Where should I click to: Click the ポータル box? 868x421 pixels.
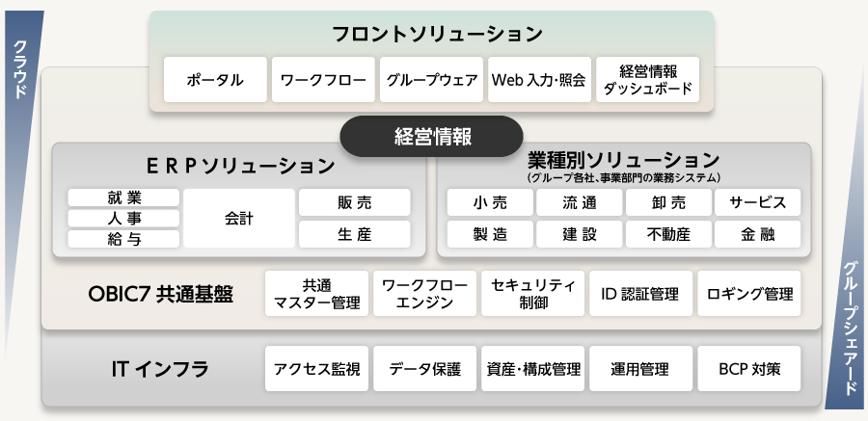coord(215,80)
